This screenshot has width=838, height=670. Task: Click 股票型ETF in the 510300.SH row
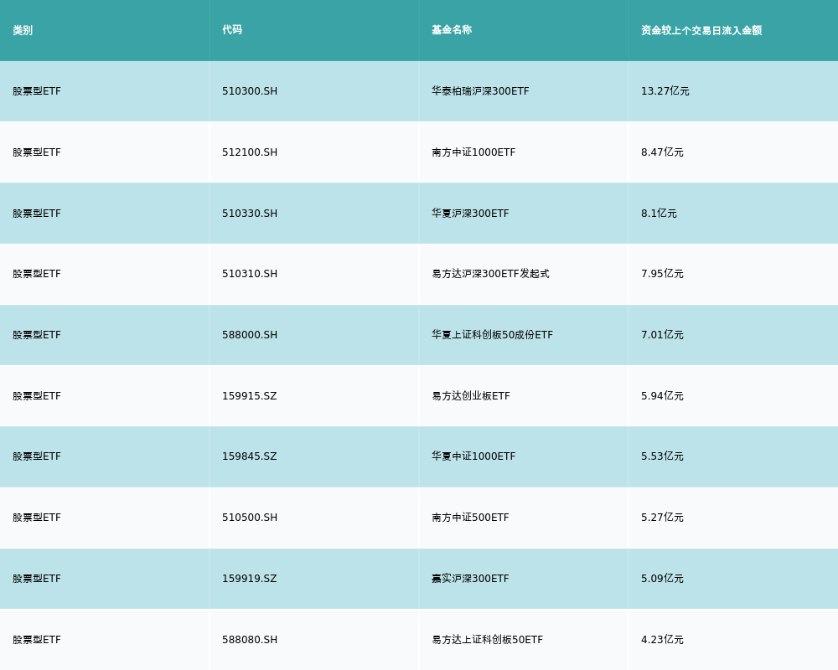point(37,91)
